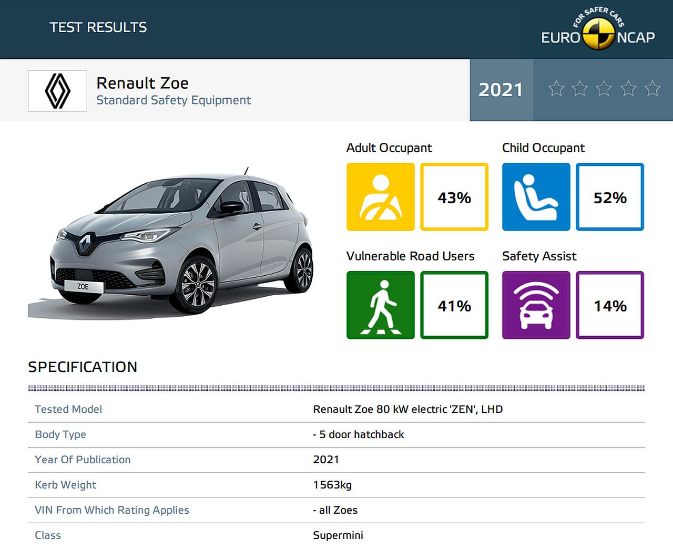Click the 2021 year badge
The width and height of the screenshot is (673, 551).
501,90
